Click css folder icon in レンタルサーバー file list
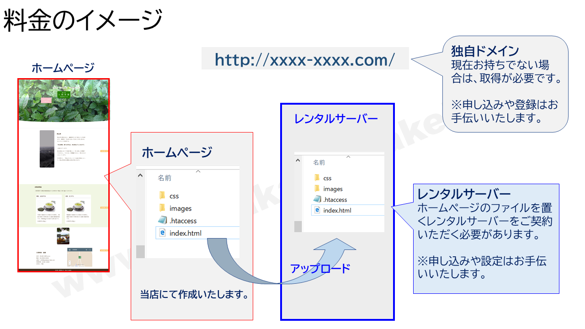The image size is (585, 329). (317, 178)
